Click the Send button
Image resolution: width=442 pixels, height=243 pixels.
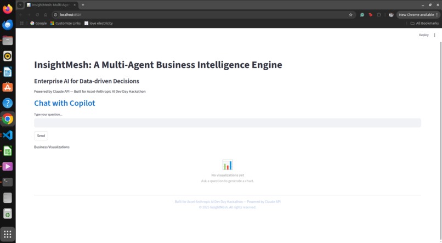tap(41, 135)
